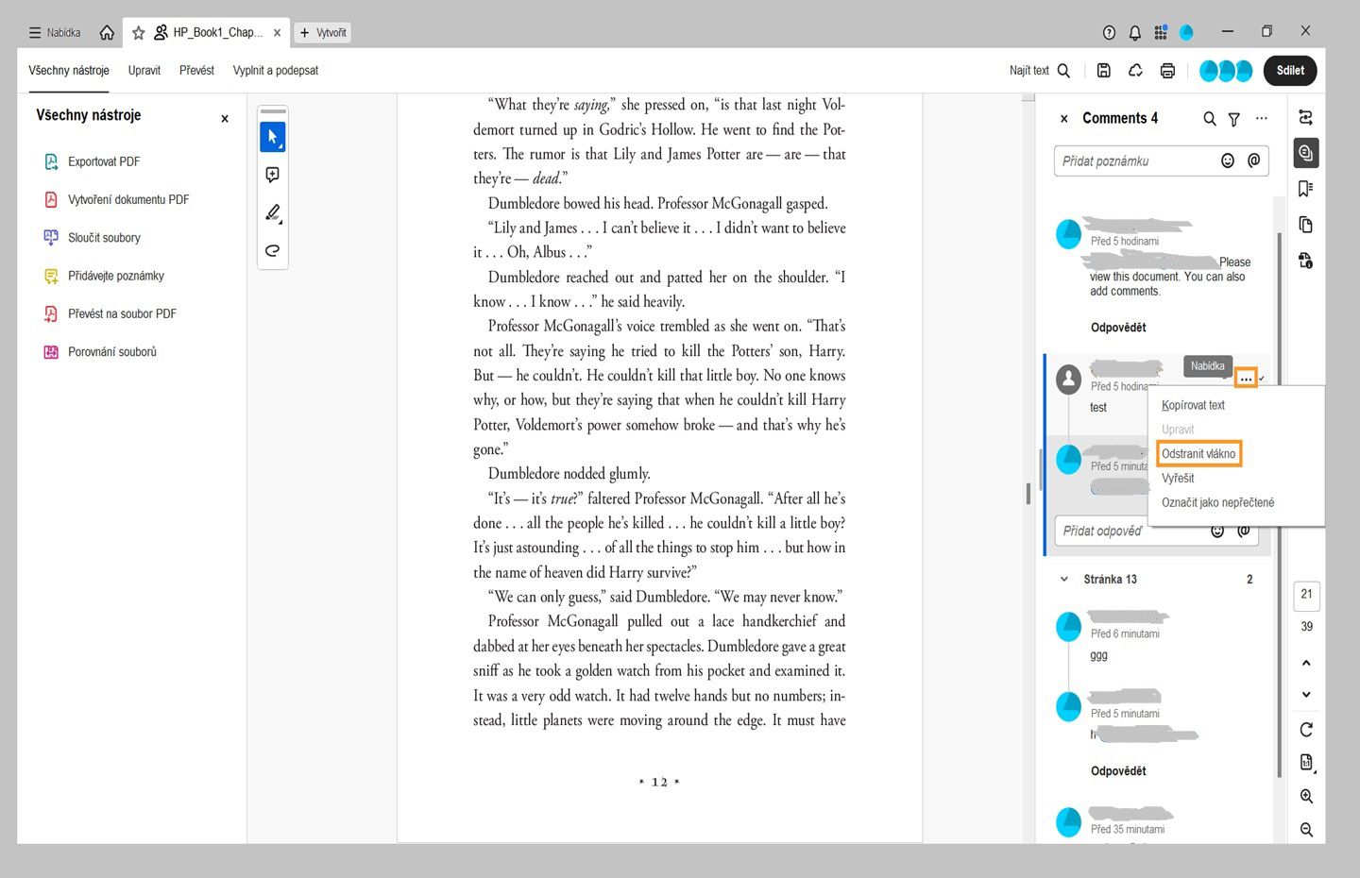Open the Bookmarks panel icon

pos(1306,189)
